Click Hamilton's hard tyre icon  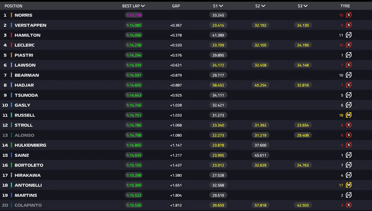click(x=348, y=35)
